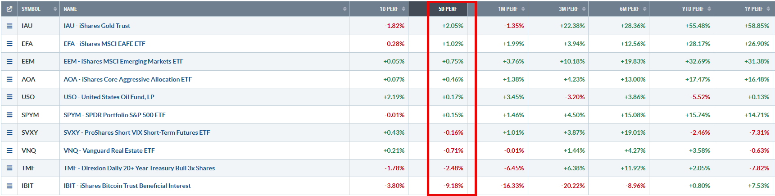Screen dimensions: 775x196
Task: Open the row menu icon for EEM
Action: [9, 62]
